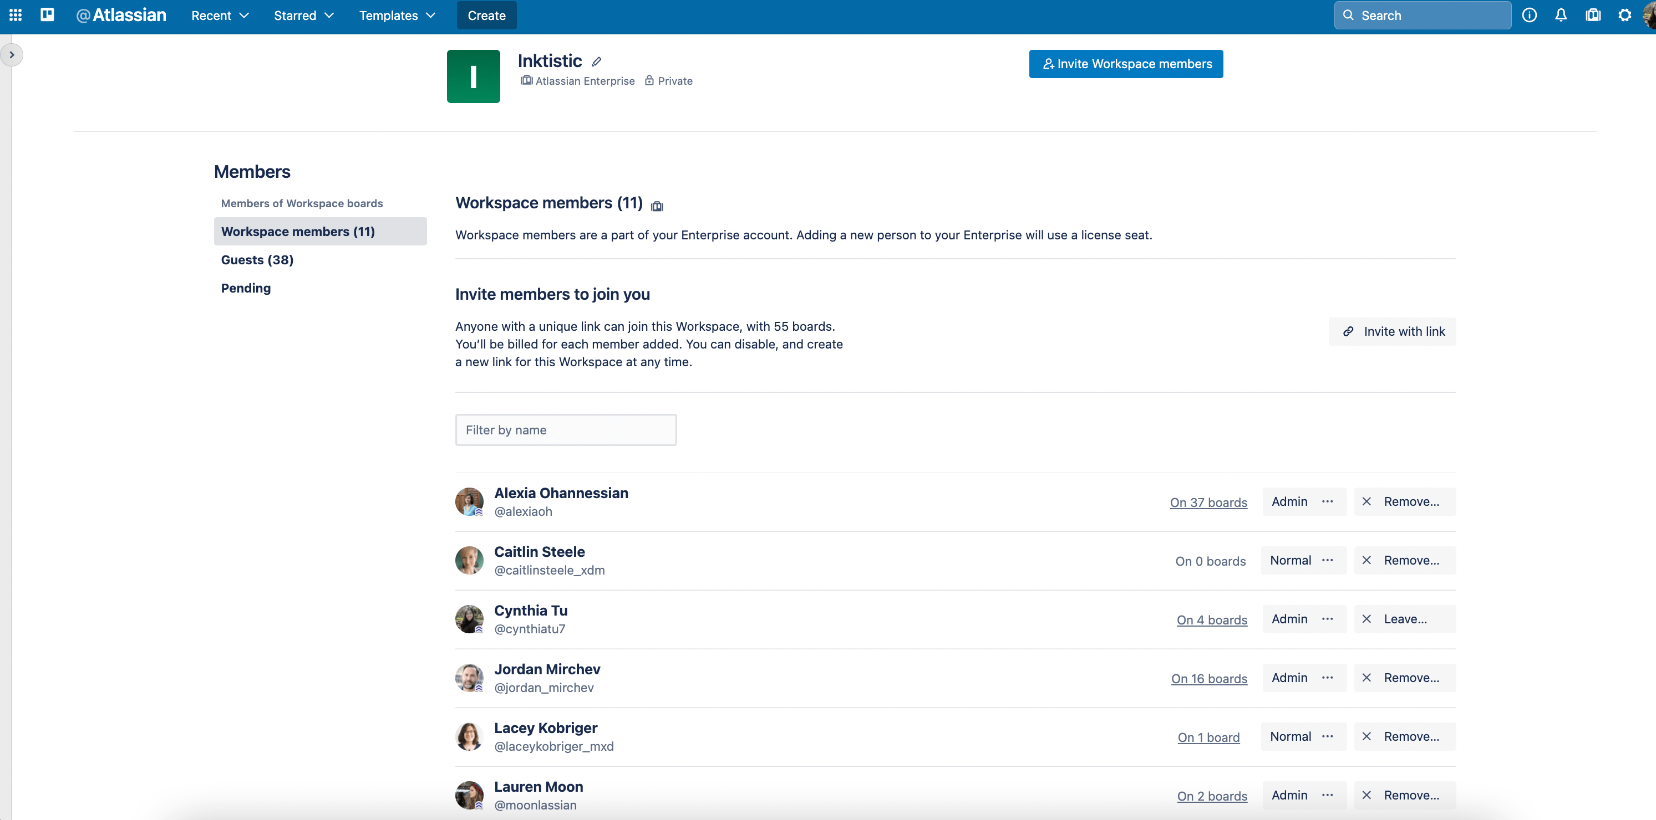Image resolution: width=1656 pixels, height=820 pixels.
Task: Expand Starred boards dropdown
Action: tap(304, 15)
